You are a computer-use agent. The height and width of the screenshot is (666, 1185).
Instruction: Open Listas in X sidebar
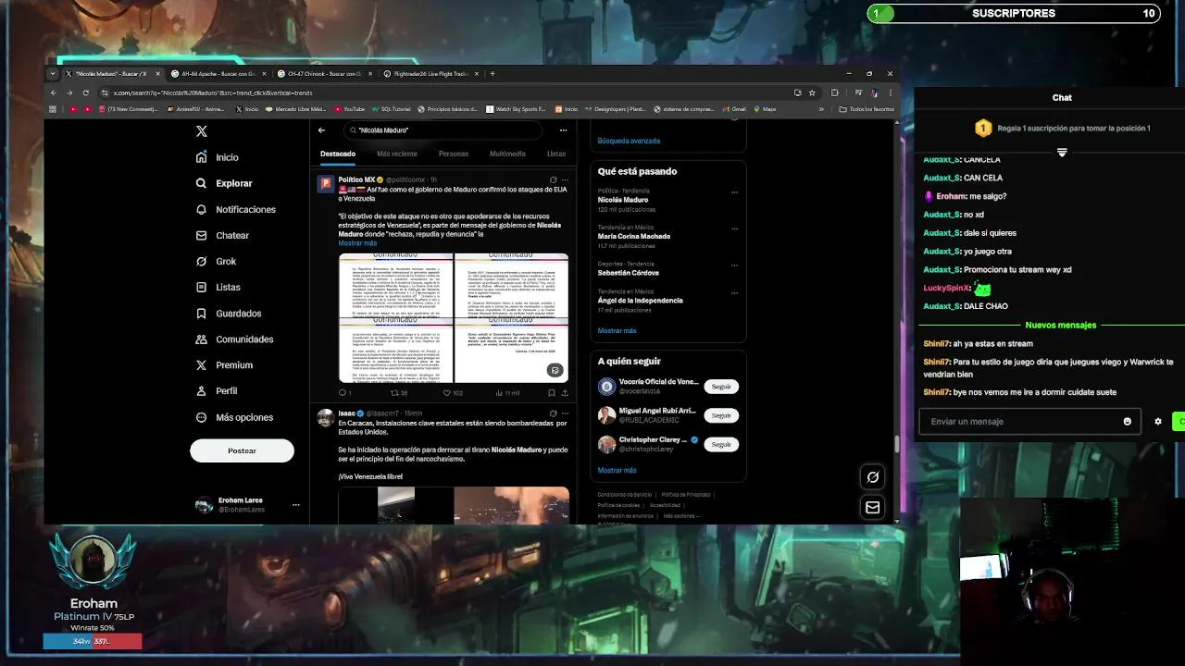click(218, 287)
